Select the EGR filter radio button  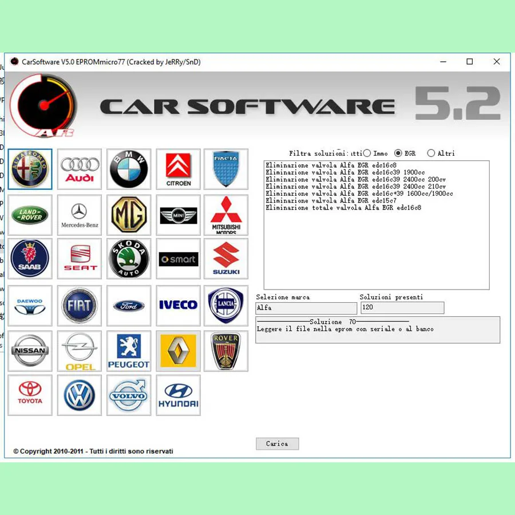click(x=398, y=153)
